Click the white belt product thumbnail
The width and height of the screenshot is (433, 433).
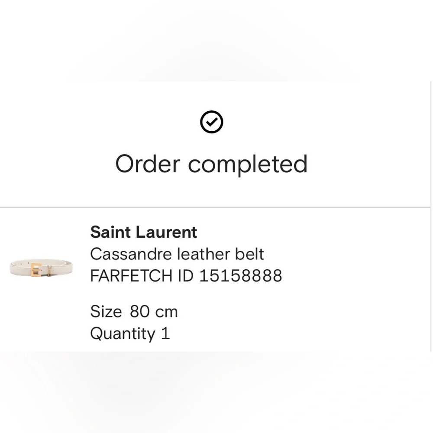[41, 268]
